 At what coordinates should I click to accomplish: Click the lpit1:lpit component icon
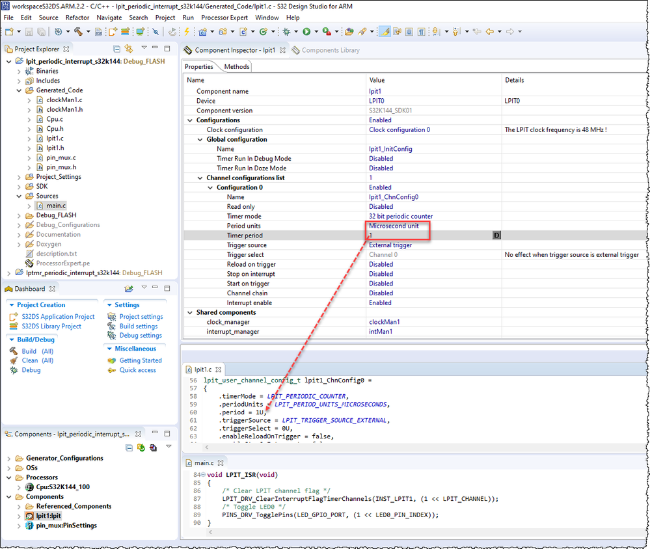(x=30, y=516)
